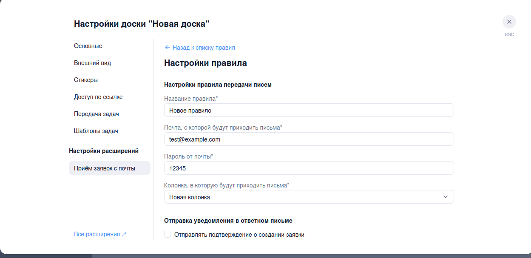
Task: Open the 'Новая колонка' column dropdown
Action: click(x=308, y=197)
